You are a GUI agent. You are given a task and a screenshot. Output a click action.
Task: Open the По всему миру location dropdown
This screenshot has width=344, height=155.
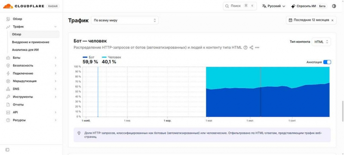pyautogui.click(x=125, y=20)
